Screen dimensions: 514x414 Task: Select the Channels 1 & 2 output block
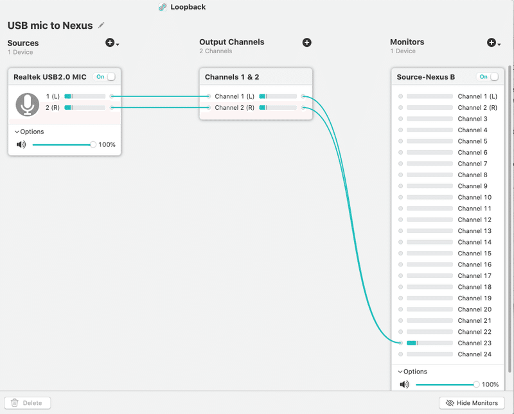pos(256,77)
